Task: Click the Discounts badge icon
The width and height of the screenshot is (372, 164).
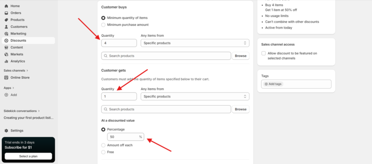Action: [x=6, y=40]
